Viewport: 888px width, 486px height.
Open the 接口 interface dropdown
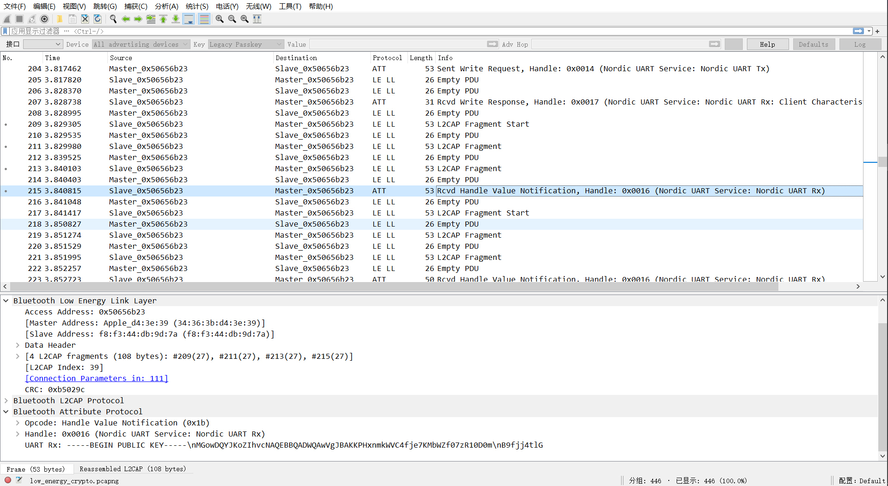pyautogui.click(x=43, y=44)
